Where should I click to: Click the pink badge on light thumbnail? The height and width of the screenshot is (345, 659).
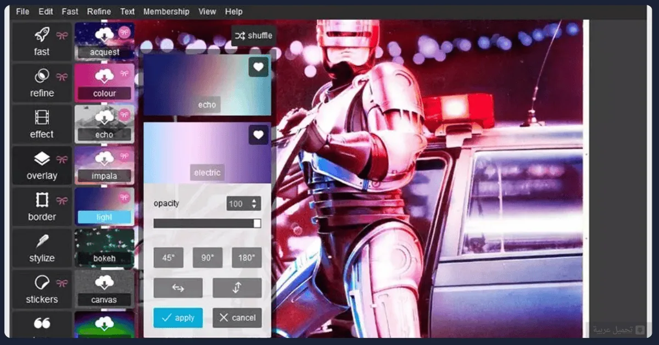point(125,197)
